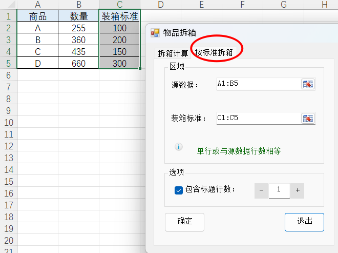Select row 20 header
Image resolution: width=338 pixels, height=253 pixels.
coord(8,241)
